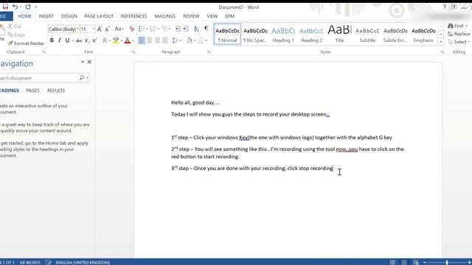
Task: Start a bulleted list
Action: pyautogui.click(x=142, y=29)
